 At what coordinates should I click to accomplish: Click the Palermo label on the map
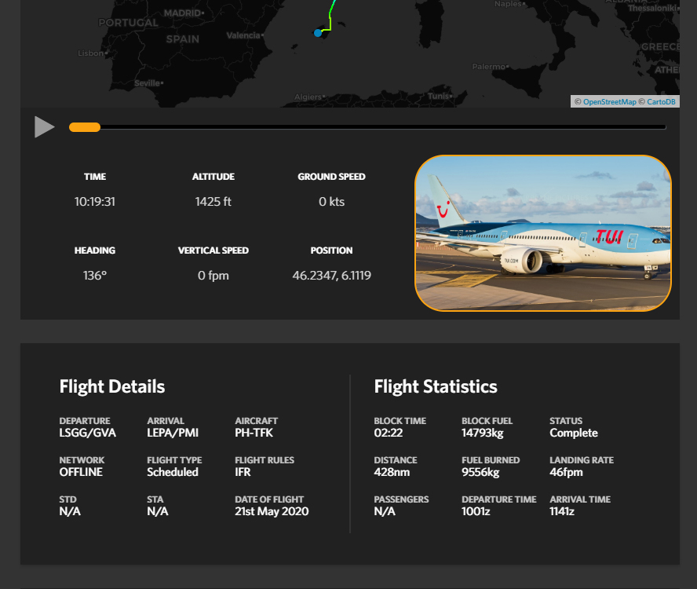(488, 66)
